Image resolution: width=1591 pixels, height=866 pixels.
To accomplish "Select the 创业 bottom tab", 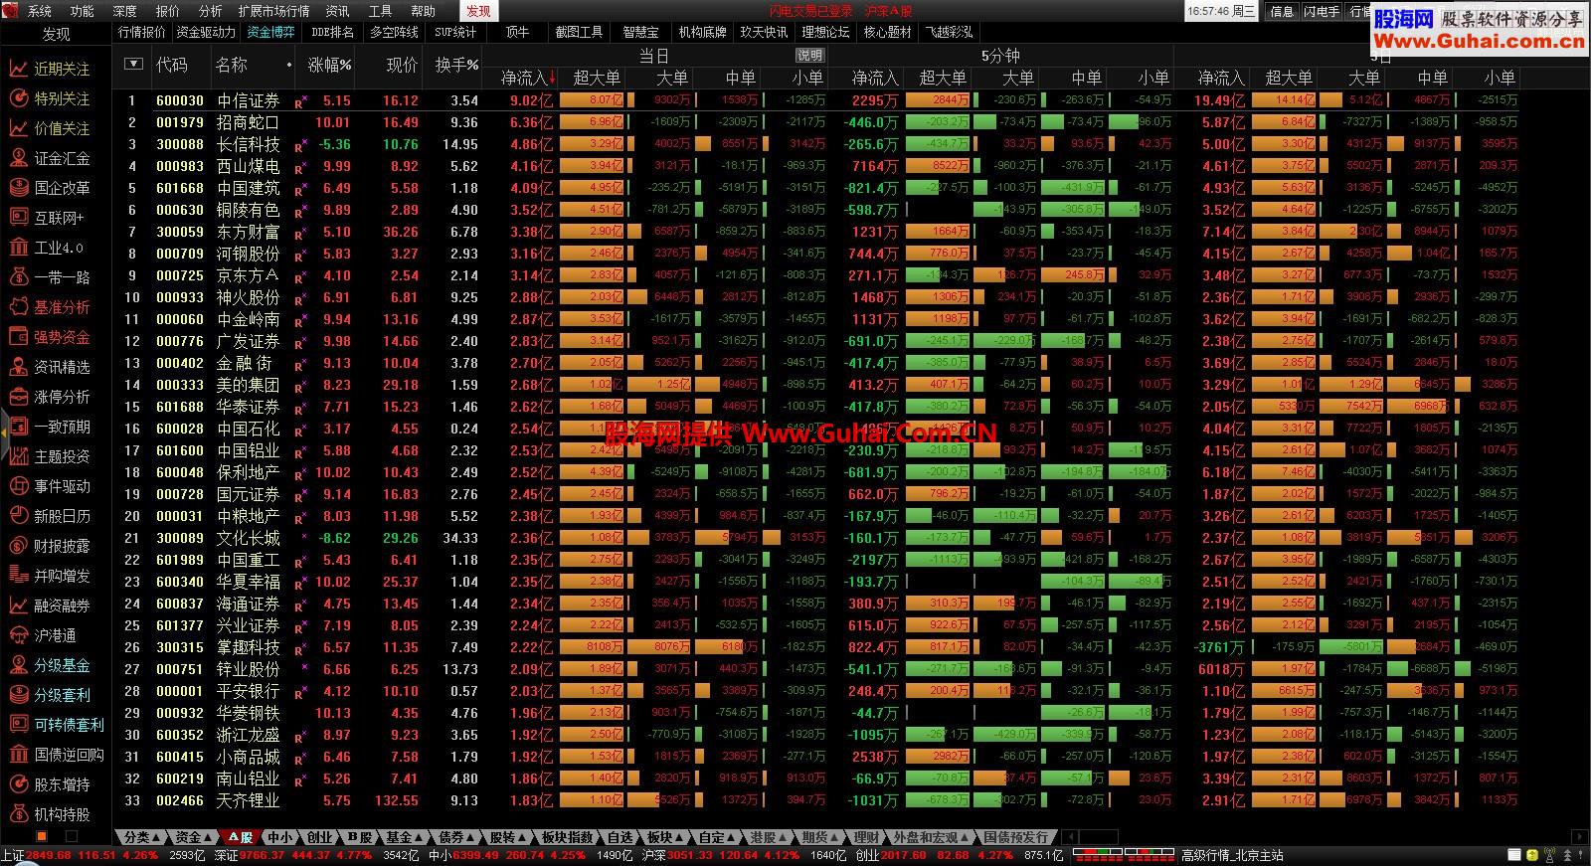I will pyautogui.click(x=320, y=838).
